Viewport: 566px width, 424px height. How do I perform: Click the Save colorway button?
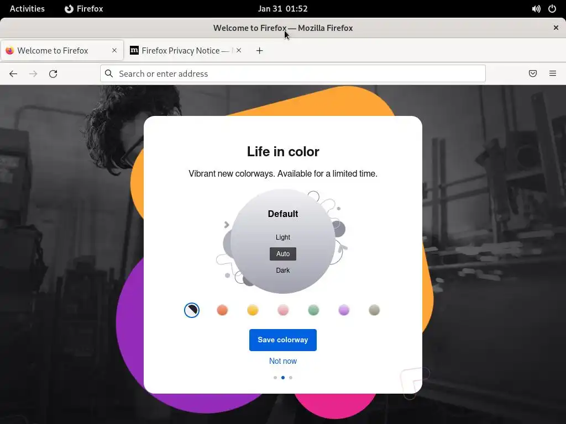click(x=283, y=340)
